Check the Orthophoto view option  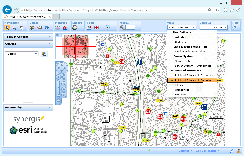(x=182, y=90)
